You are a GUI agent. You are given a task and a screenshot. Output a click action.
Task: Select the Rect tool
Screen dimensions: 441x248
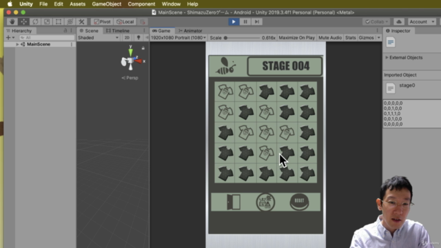(58, 21)
